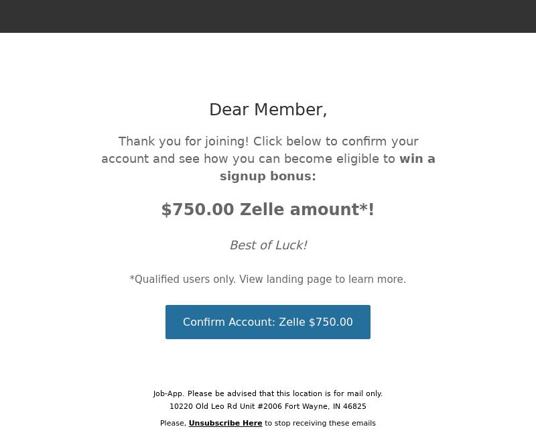This screenshot has width=536, height=435.
Task: Click the bold '$750.00 Zelle amount*!' text
Action: tap(267, 209)
